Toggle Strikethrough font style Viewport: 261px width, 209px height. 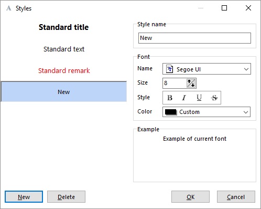click(214, 98)
